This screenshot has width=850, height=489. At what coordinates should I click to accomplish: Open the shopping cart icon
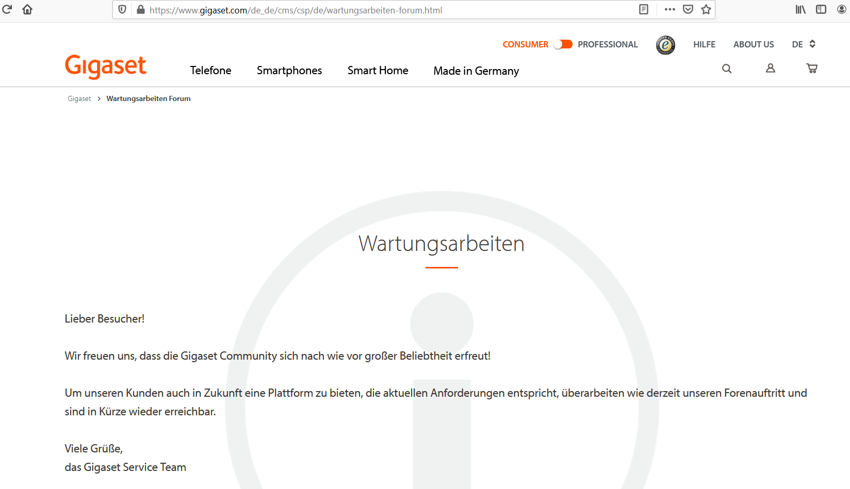tap(812, 68)
